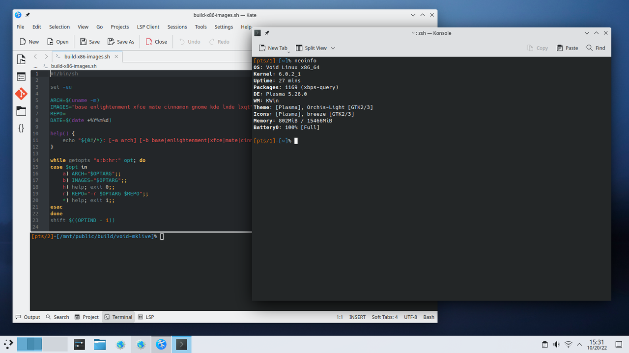Image resolution: width=629 pixels, height=353 pixels.
Task: Click Find in Konsole toolbar
Action: [595, 48]
